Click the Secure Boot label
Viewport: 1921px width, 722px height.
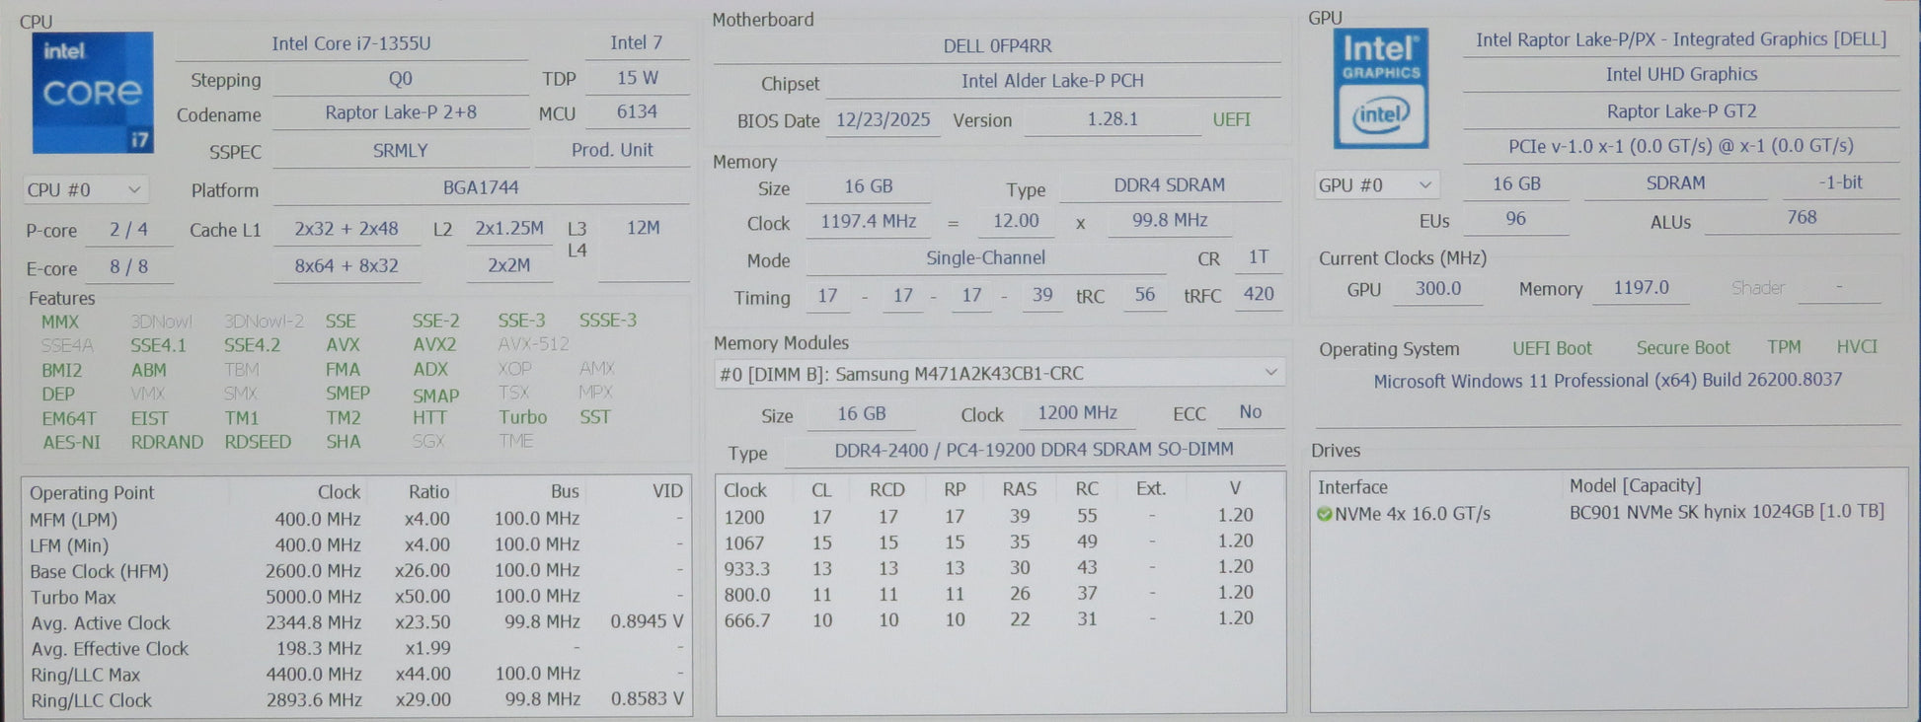(1682, 347)
